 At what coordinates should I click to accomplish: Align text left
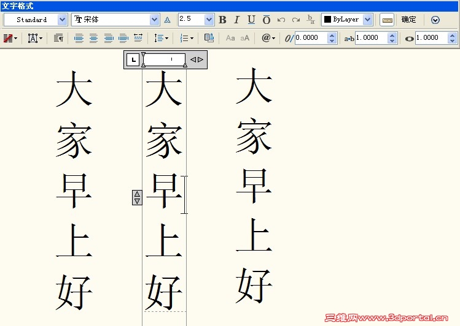click(79, 38)
